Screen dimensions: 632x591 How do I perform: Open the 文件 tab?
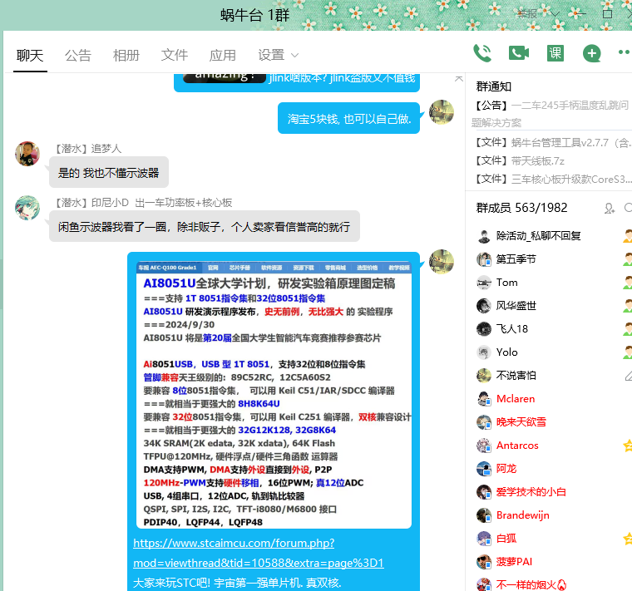tap(175, 55)
